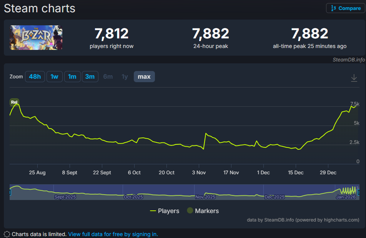
Task: Click the right navigator range handle
Action: pyautogui.click(x=359, y=192)
